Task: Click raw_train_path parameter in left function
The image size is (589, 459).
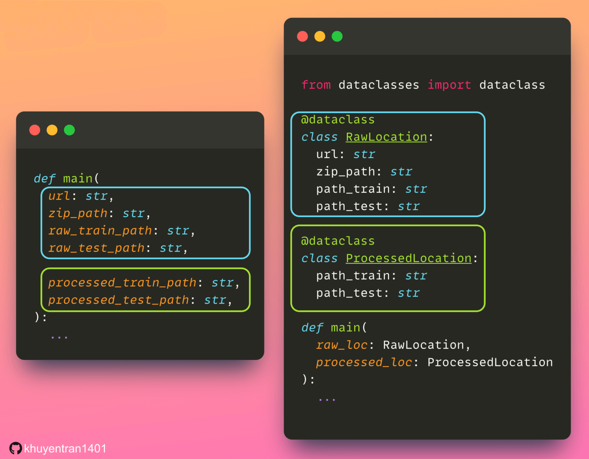Action: [100, 230]
